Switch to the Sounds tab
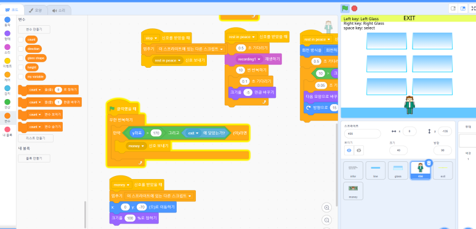 [59, 10]
